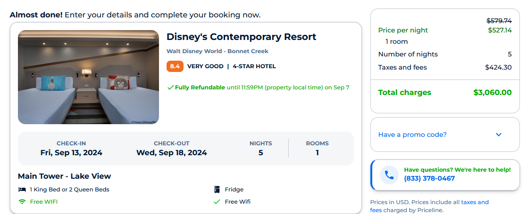
Task: Expand the promo code chevron arrow
Action: click(499, 135)
